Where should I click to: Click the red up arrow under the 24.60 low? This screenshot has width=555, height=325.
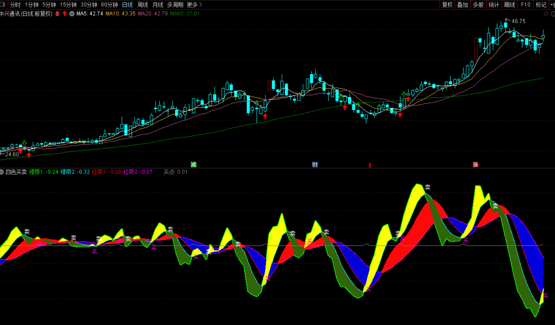(x=29, y=155)
